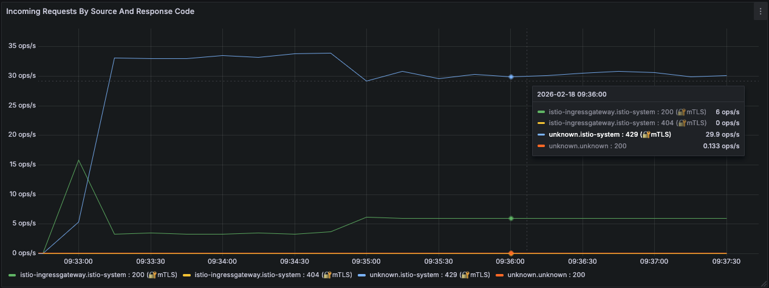Click tooltip row istio-ingressgateway.istio-system : 404

coord(638,123)
